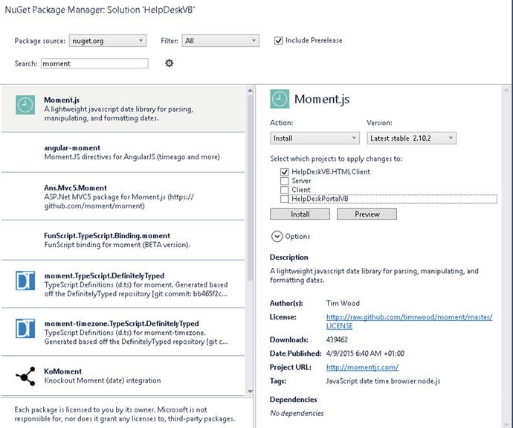
Task: Open the Moment.js license link
Action: (409, 322)
